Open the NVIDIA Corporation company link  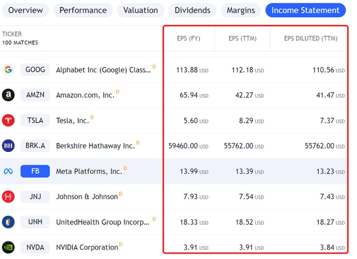click(x=87, y=248)
